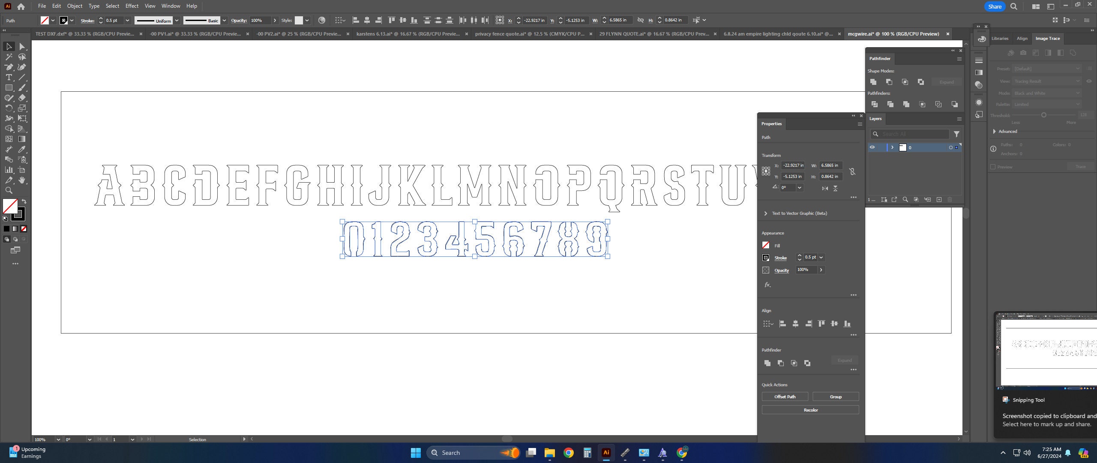Click the Unite shape mode in Pathfinder
This screenshot has width=1097, height=463.
[873, 82]
